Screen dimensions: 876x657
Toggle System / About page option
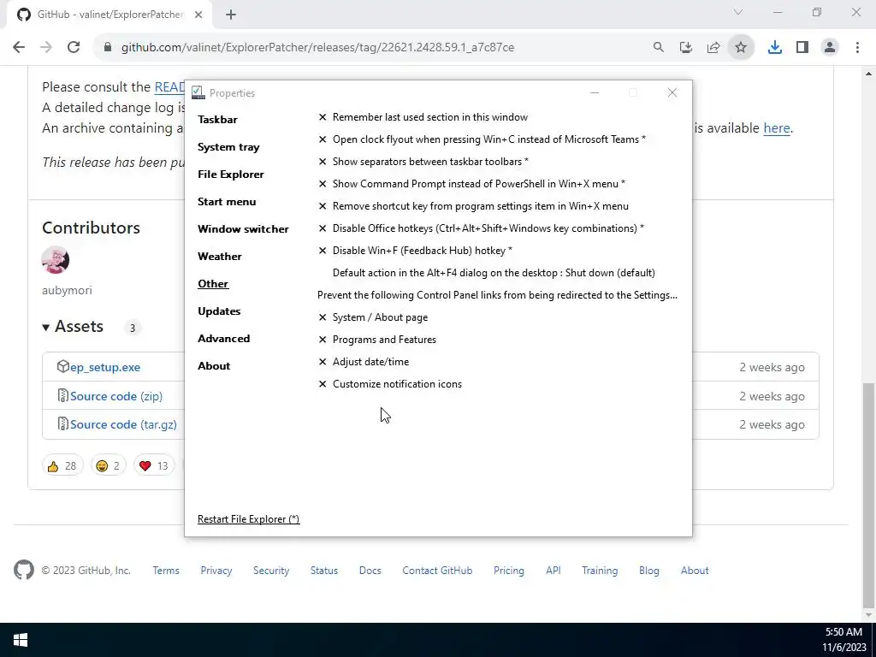373,317
